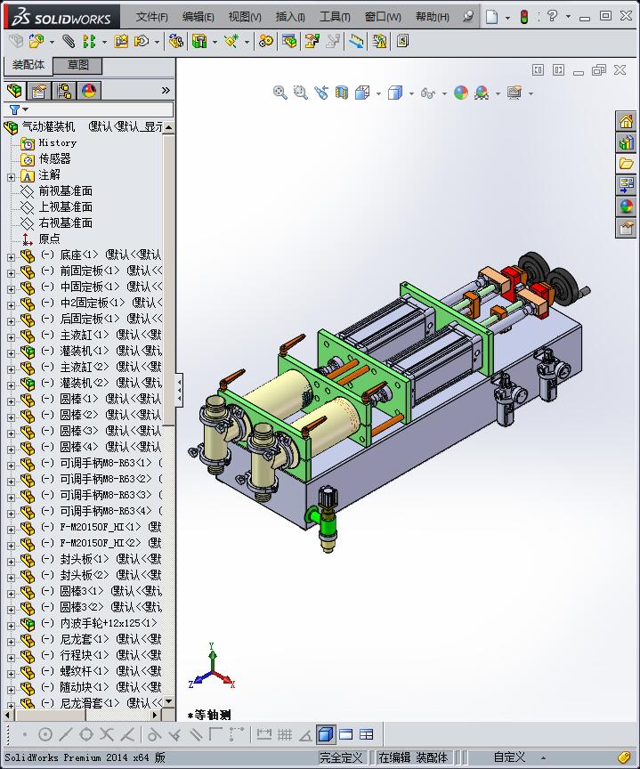Toggle the grid display icon in bottom toolbar
The image size is (640, 769).
point(285,734)
